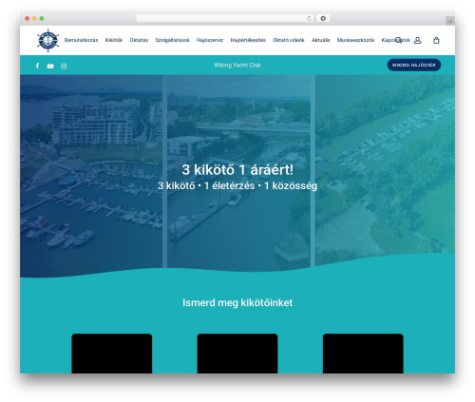The height and width of the screenshot is (402, 475).
Task: Click the Wiking Yacht Club banner text
Action: click(x=237, y=65)
